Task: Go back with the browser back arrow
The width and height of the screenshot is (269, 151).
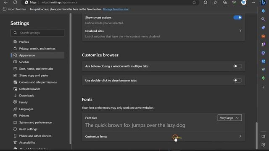Action: tap(5, 2)
